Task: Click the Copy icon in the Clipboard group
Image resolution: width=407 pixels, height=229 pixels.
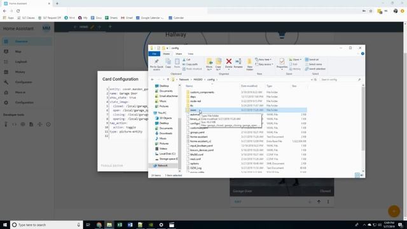Action: (168, 64)
